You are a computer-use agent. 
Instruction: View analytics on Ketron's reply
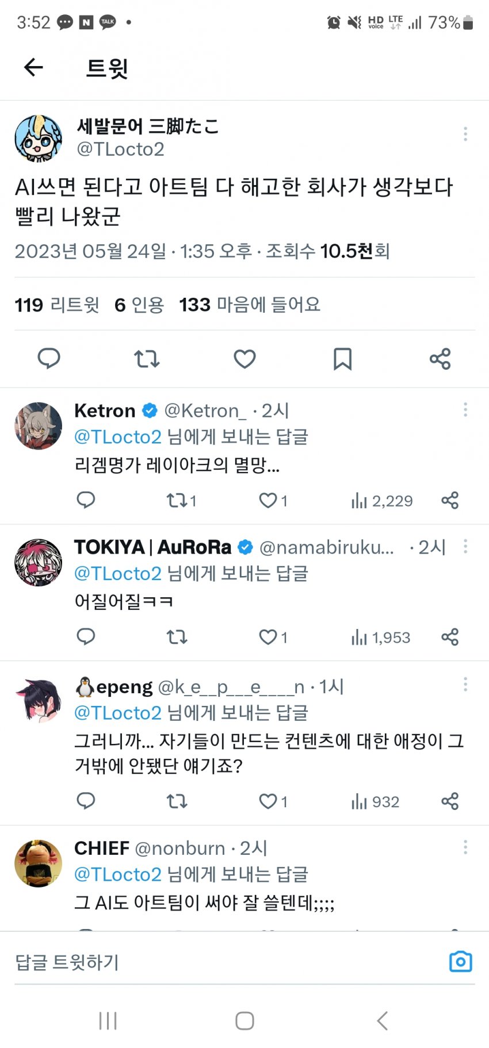pyautogui.click(x=382, y=501)
